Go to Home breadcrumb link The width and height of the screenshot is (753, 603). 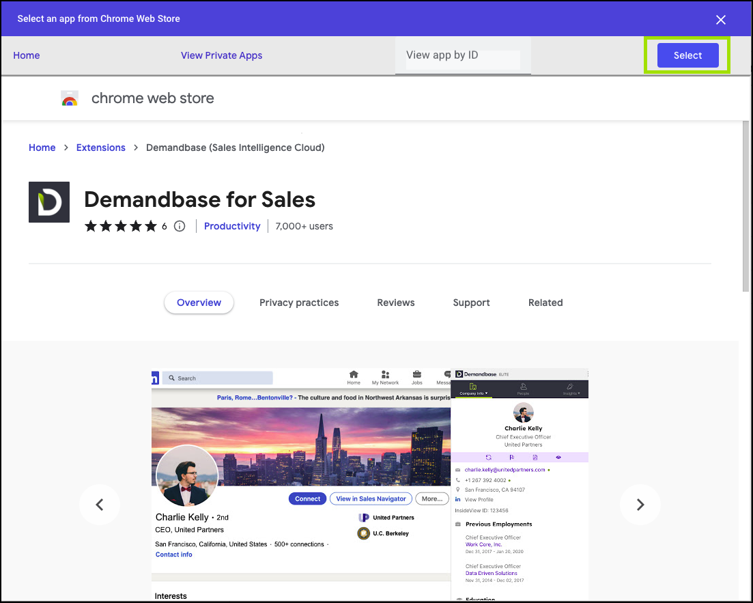(x=42, y=148)
